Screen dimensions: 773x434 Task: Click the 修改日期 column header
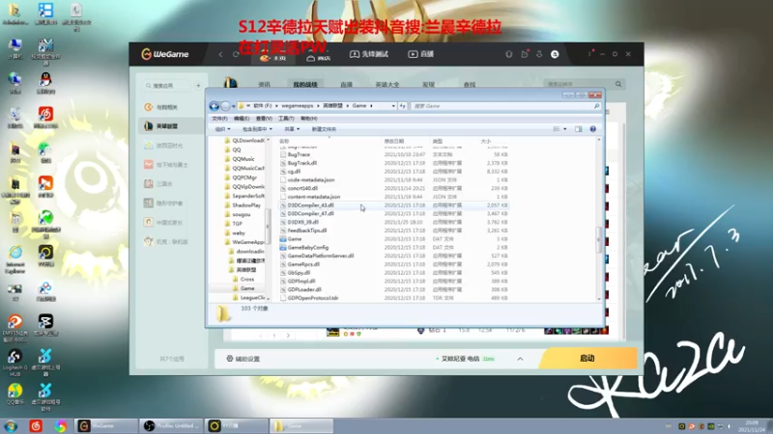coord(394,141)
